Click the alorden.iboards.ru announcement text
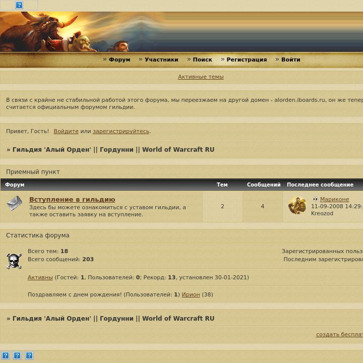The image size is (363, 363). pyautogui.click(x=300, y=100)
